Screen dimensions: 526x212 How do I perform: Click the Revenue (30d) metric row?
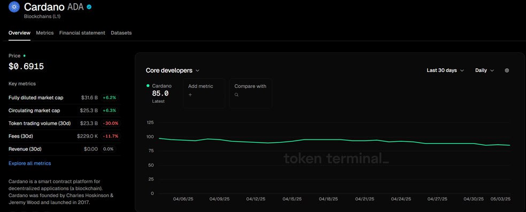64,149
